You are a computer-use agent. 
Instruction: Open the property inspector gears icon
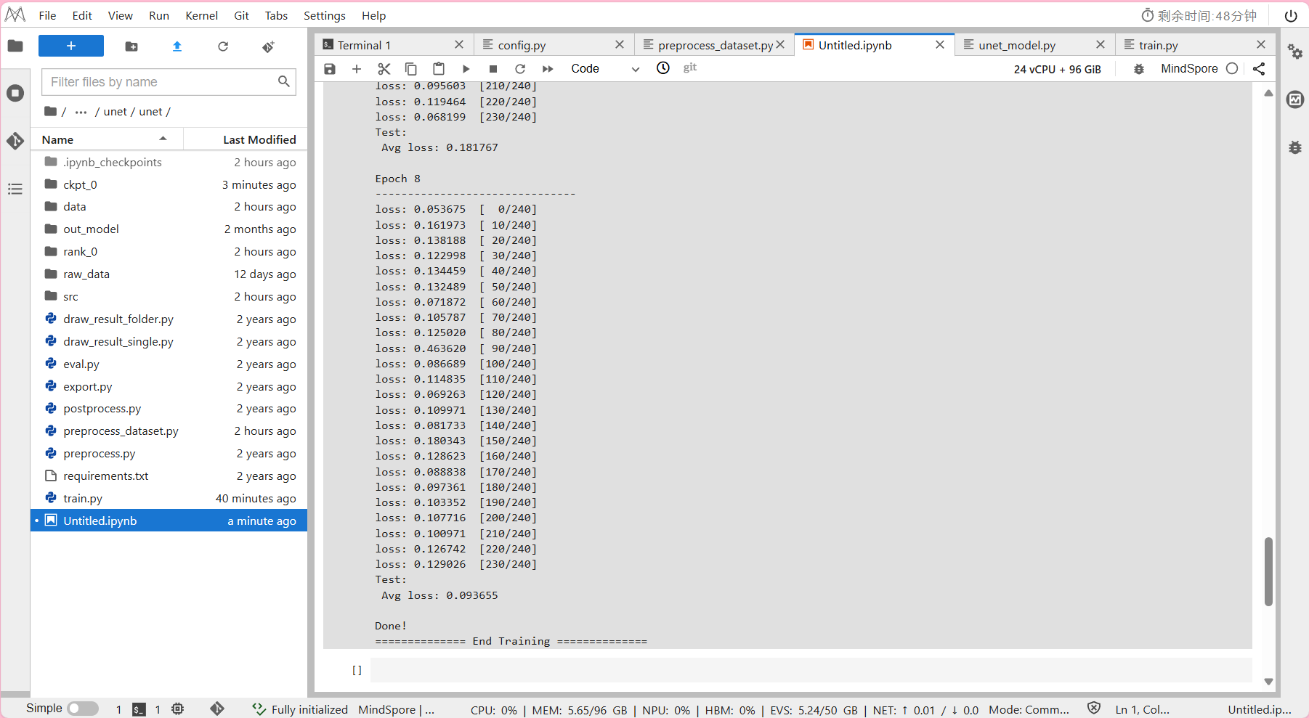(x=1295, y=52)
